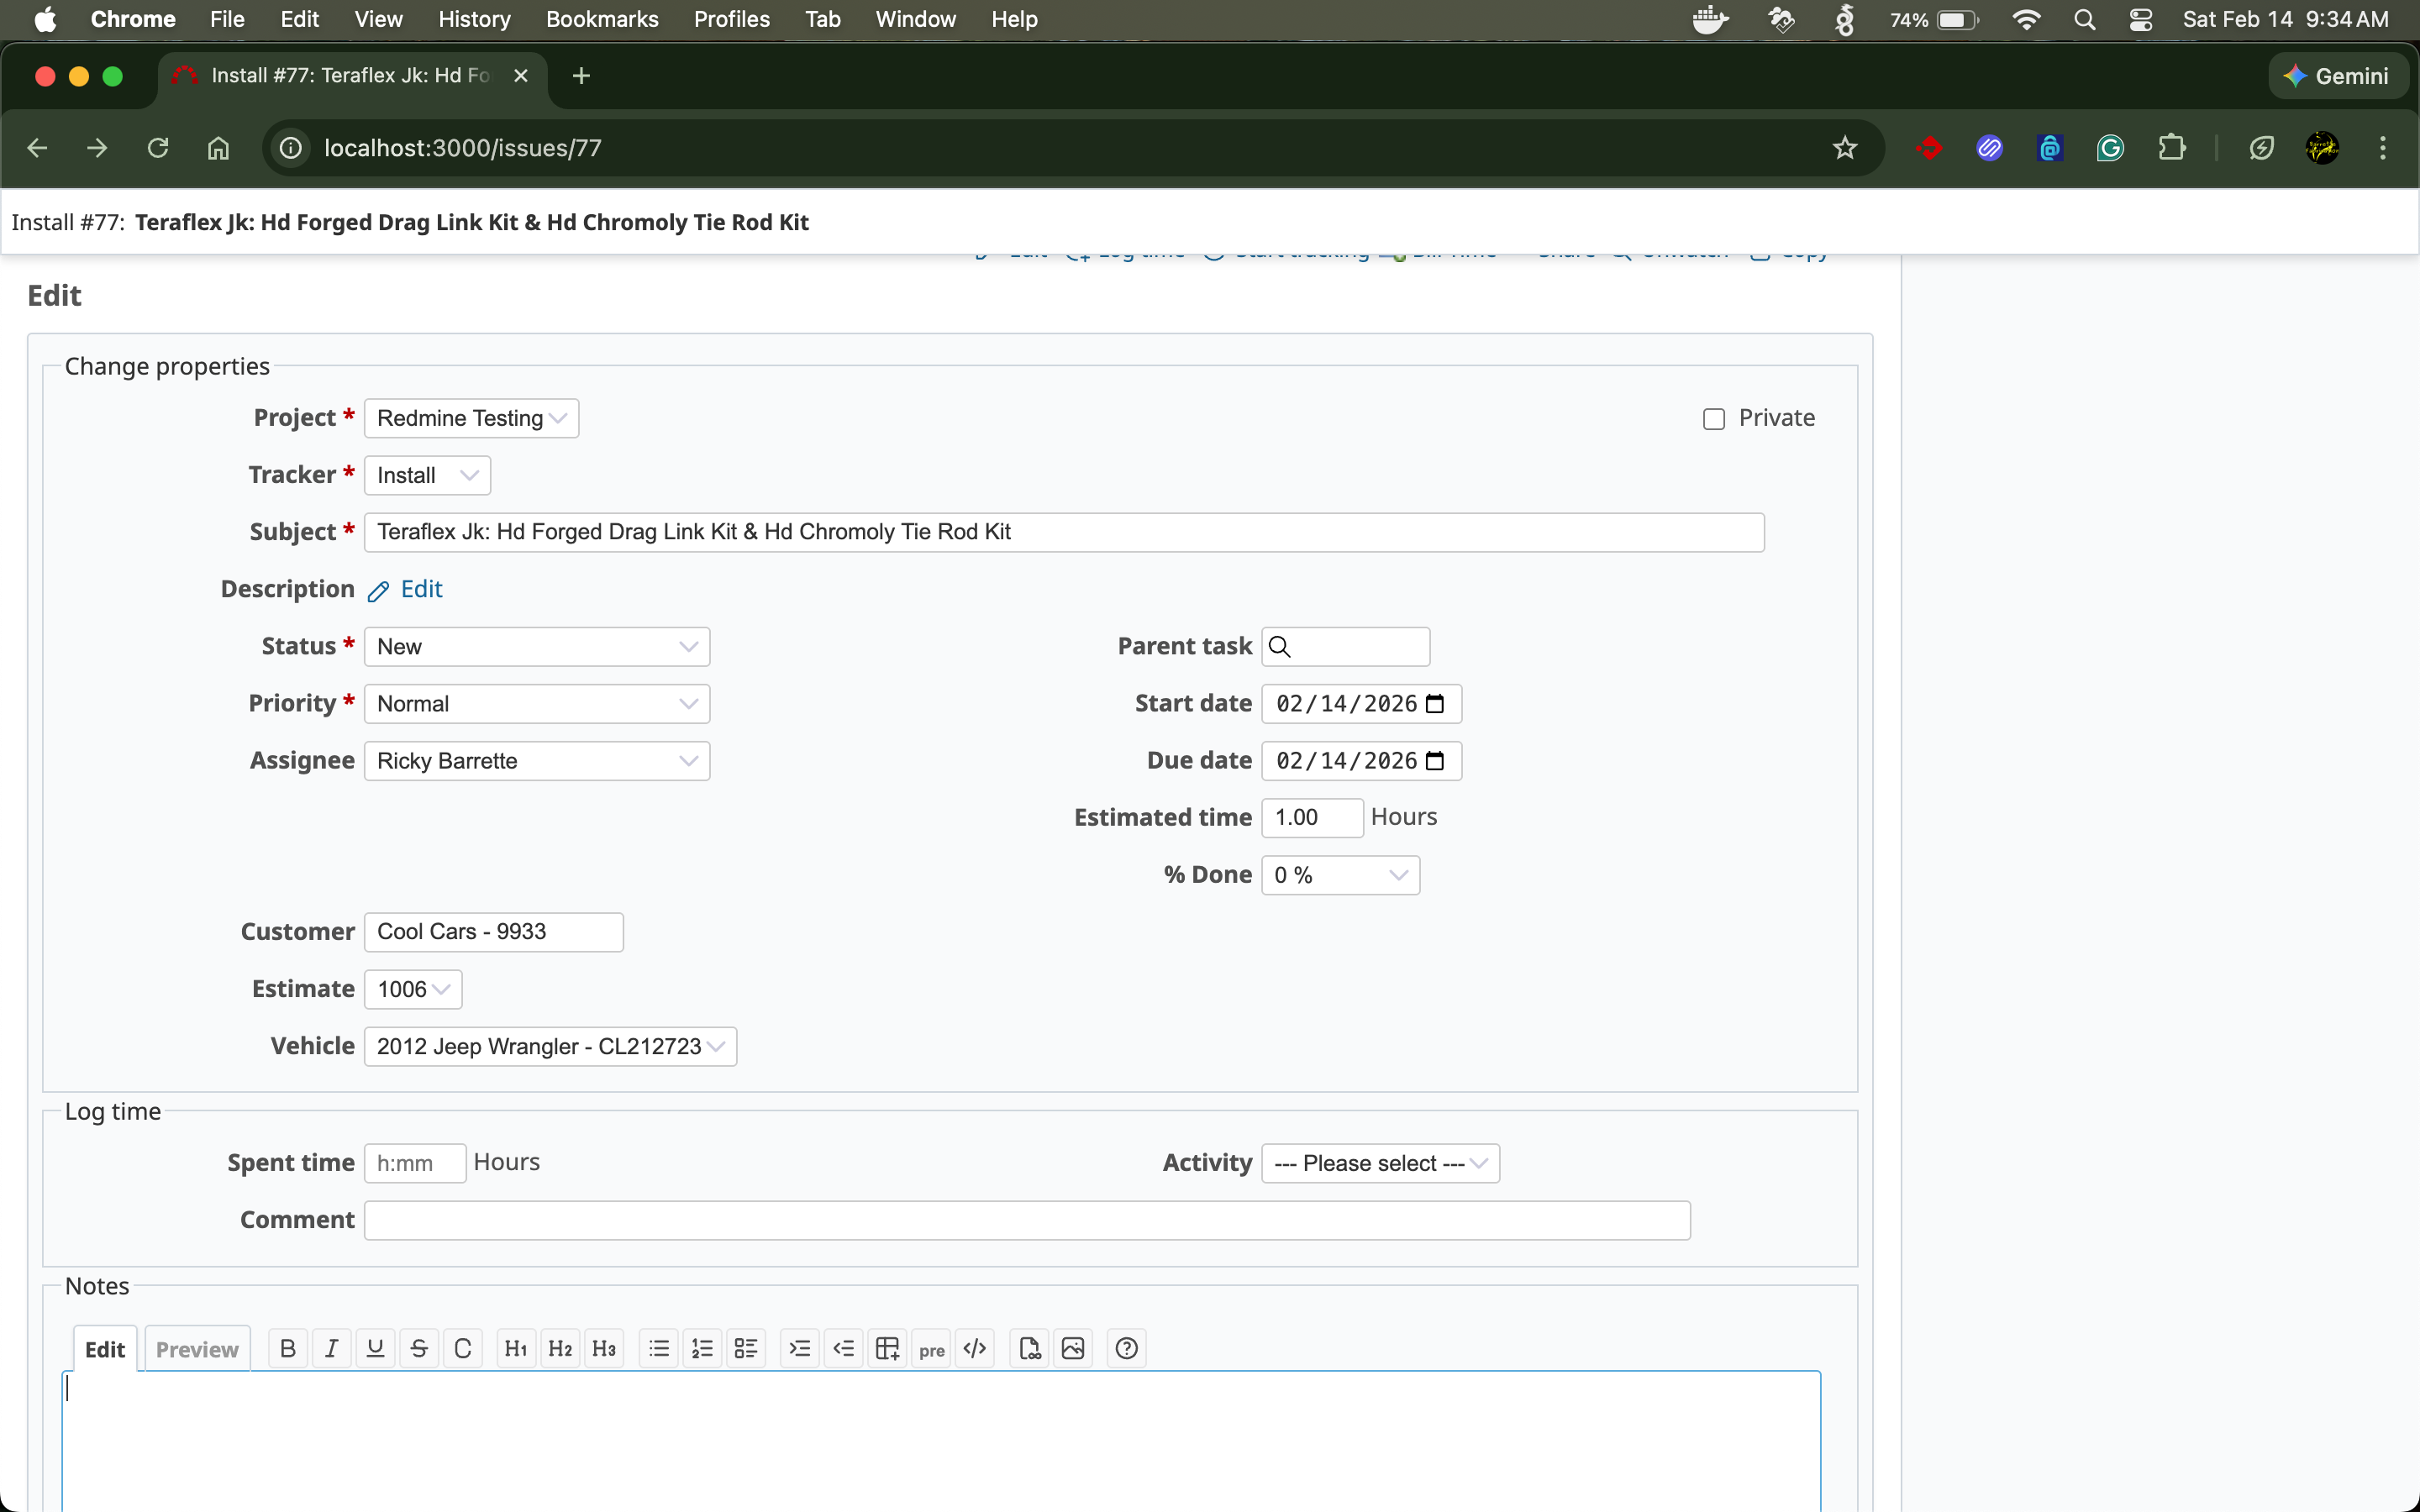Open the Assignee dropdown
Viewport: 2420px width, 1512px height.
coord(537,761)
